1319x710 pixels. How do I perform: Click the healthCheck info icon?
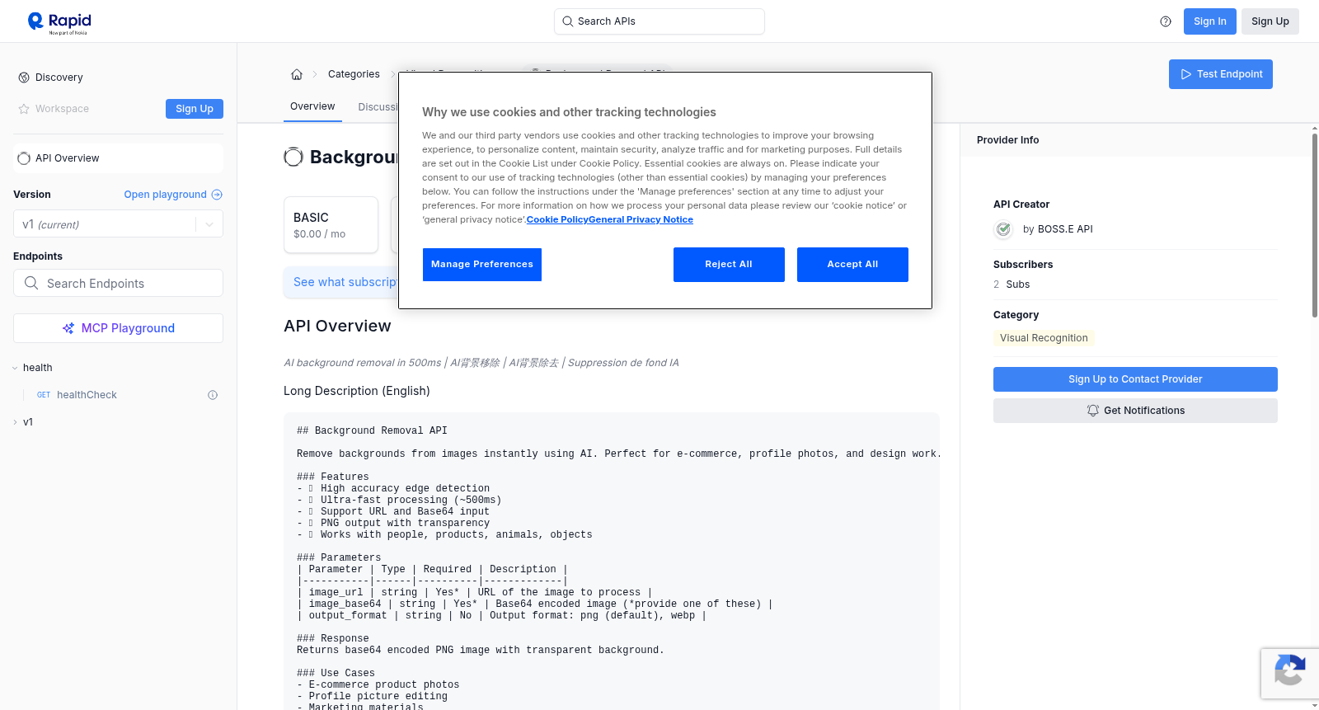213,395
